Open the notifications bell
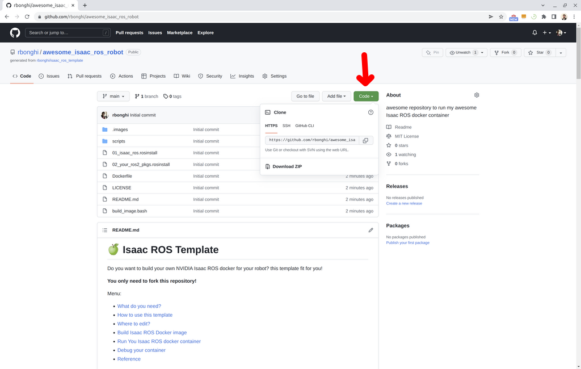Image resolution: width=581 pixels, height=369 pixels. coord(534,32)
